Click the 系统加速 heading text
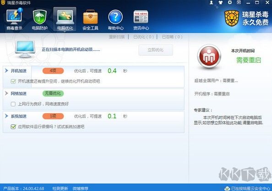 click(19, 116)
